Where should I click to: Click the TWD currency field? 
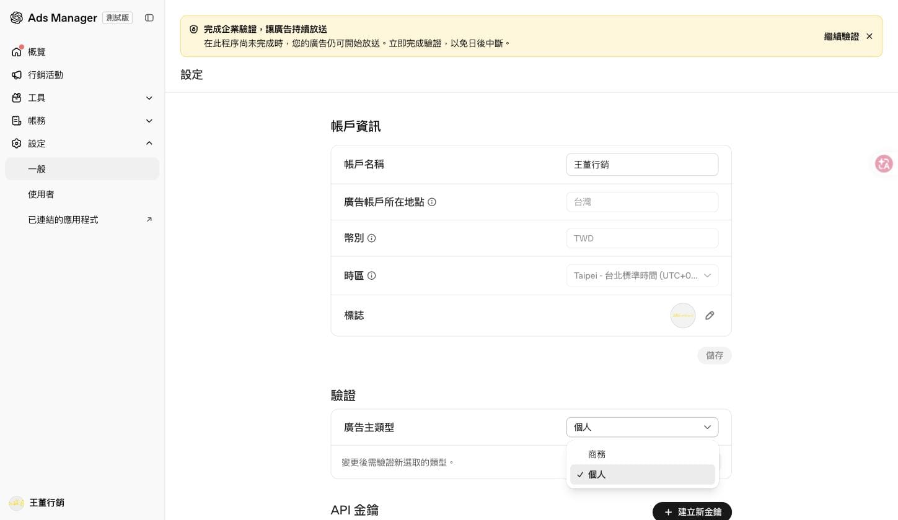(x=642, y=238)
